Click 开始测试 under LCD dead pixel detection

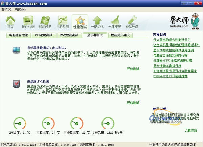(133, 102)
